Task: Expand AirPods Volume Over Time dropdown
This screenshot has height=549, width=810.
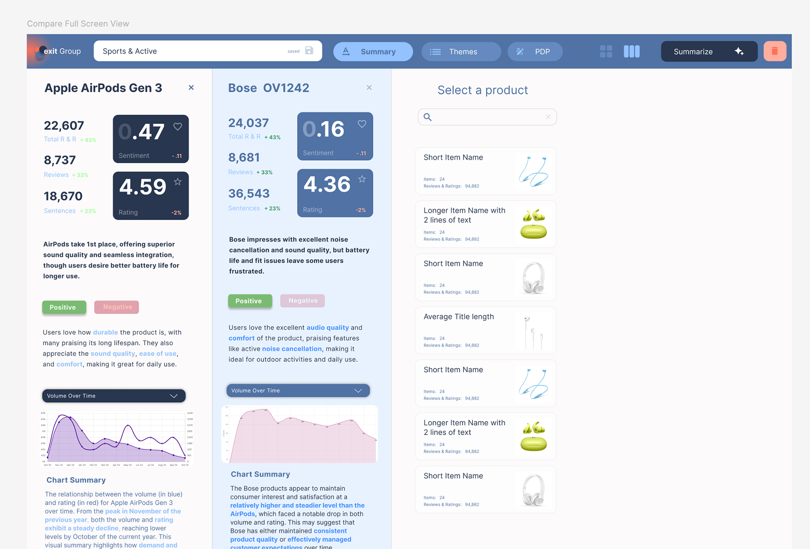Action: tap(114, 396)
